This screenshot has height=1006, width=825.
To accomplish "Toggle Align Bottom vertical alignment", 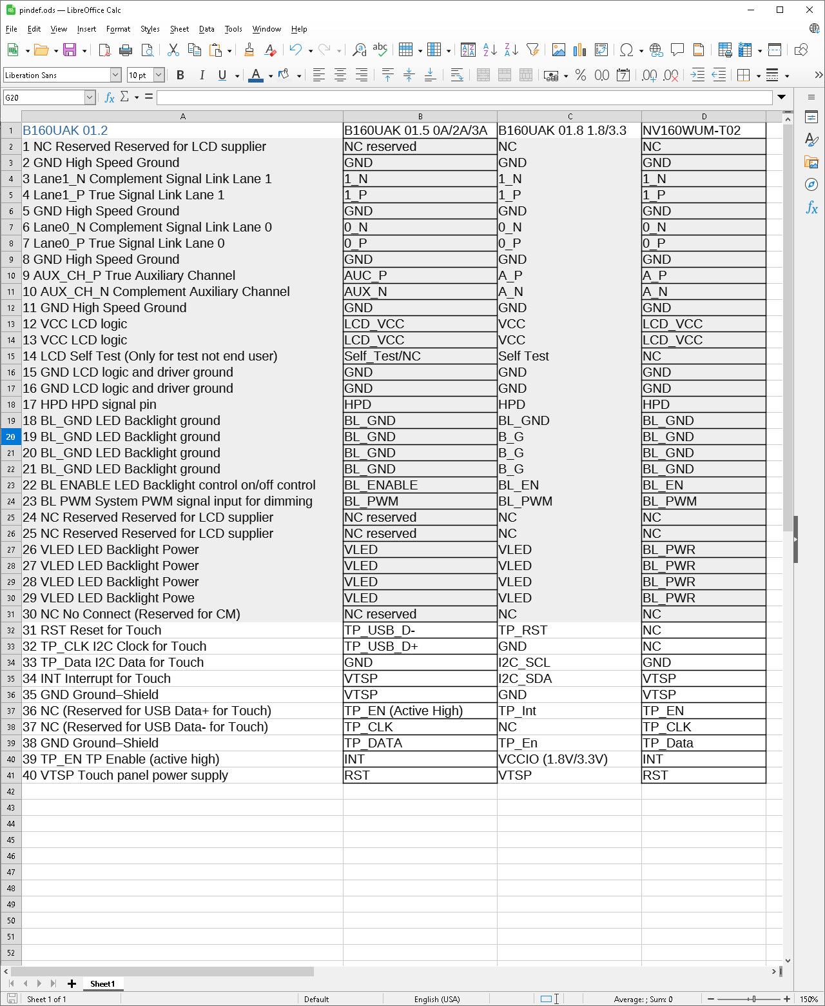I will [x=430, y=75].
